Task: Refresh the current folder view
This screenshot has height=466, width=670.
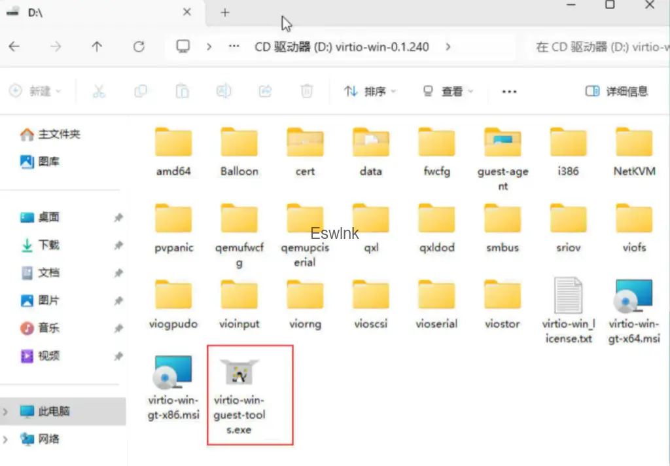Action: coord(138,47)
